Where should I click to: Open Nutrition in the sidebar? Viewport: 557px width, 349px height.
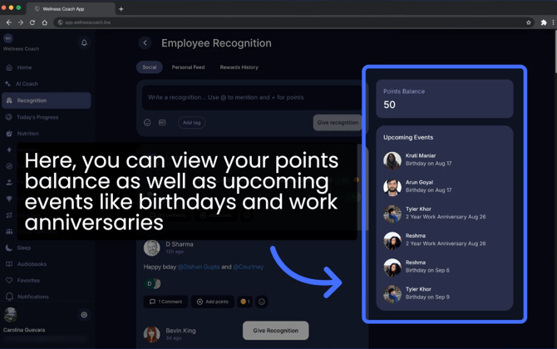27,134
